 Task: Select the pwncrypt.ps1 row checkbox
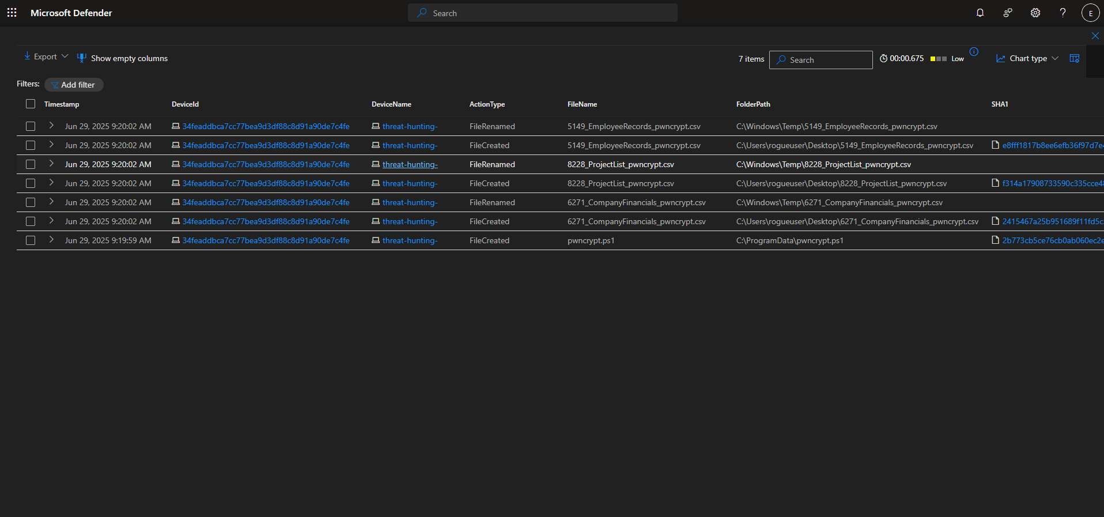point(31,240)
